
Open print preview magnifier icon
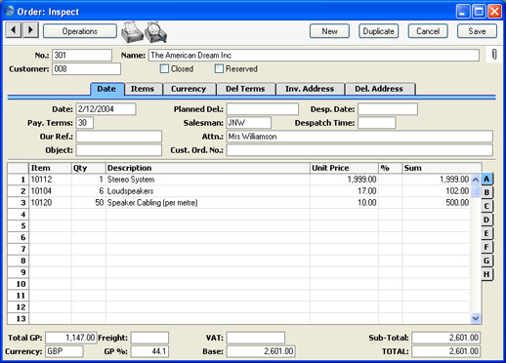(x=155, y=32)
